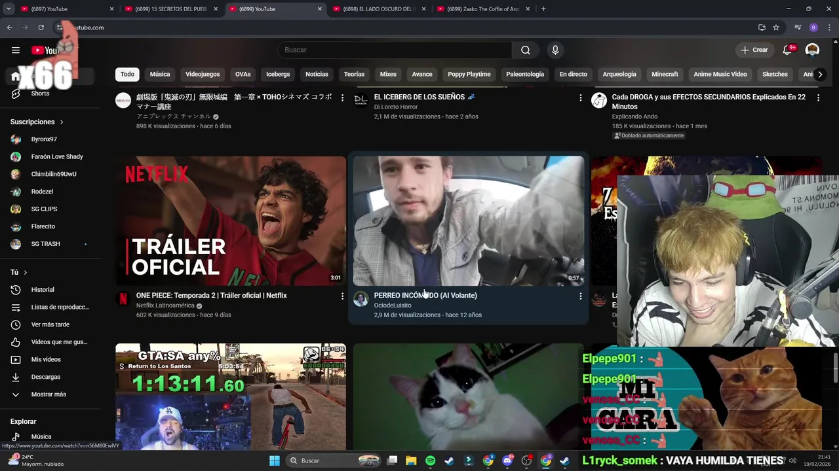Select the En directo filter chip
This screenshot has width=839, height=471.
573,75
